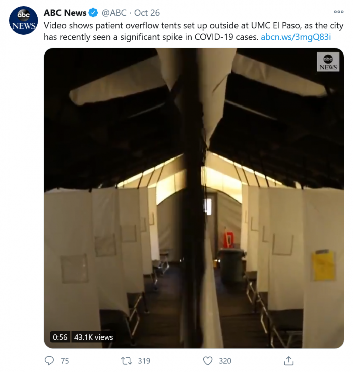Share the tweet via upload arrow icon
The height and width of the screenshot is (372, 353).
coord(288,361)
